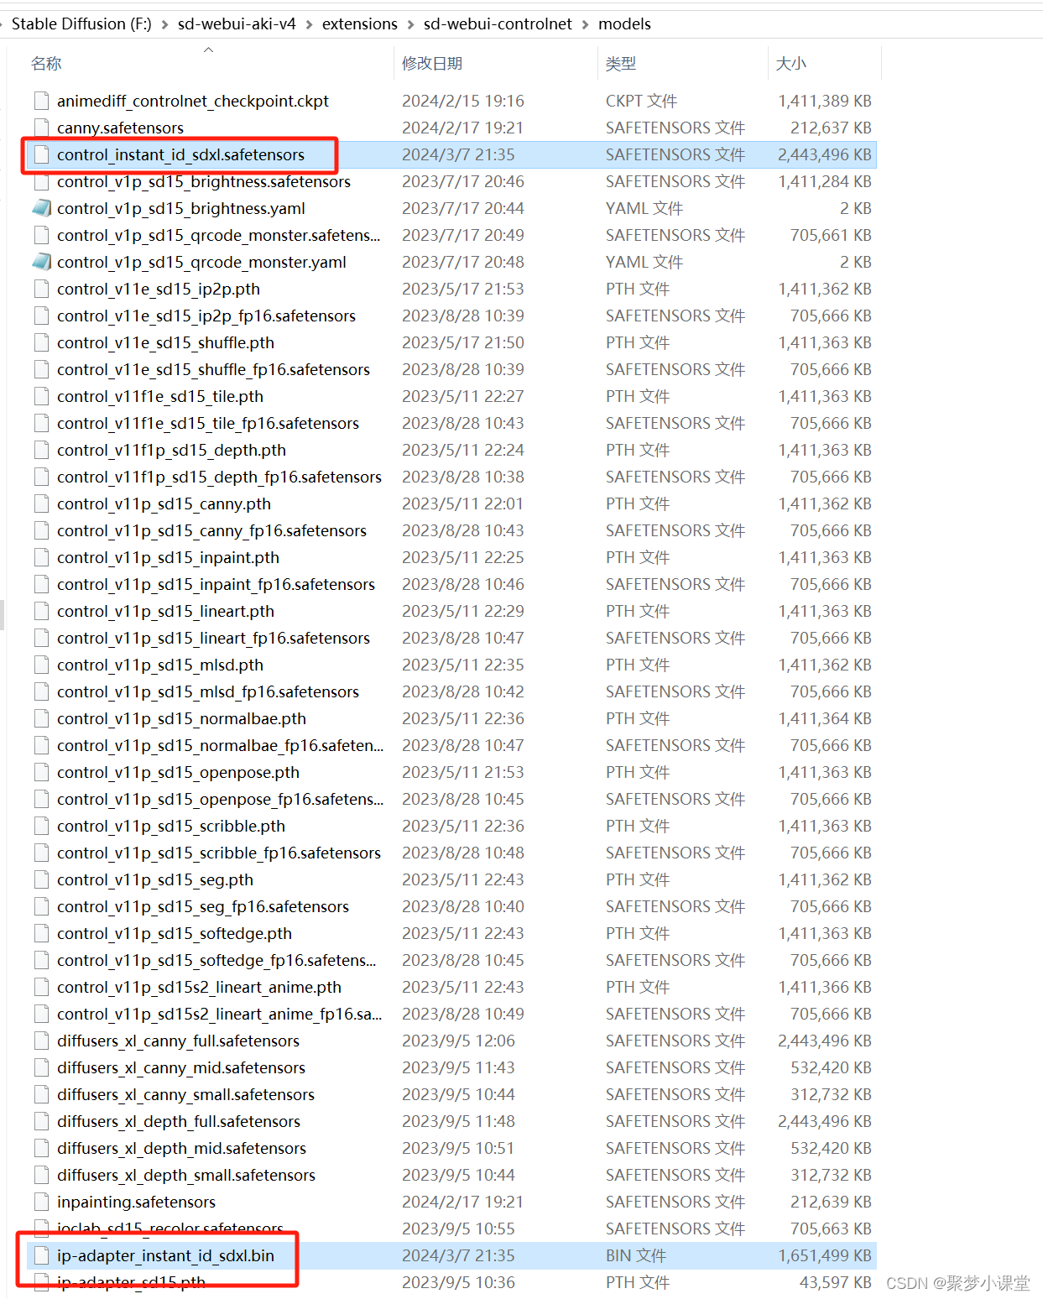Sort files by 名称 column header

click(x=46, y=64)
